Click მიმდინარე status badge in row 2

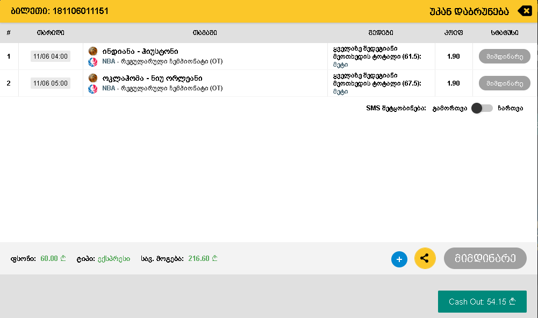pos(504,83)
